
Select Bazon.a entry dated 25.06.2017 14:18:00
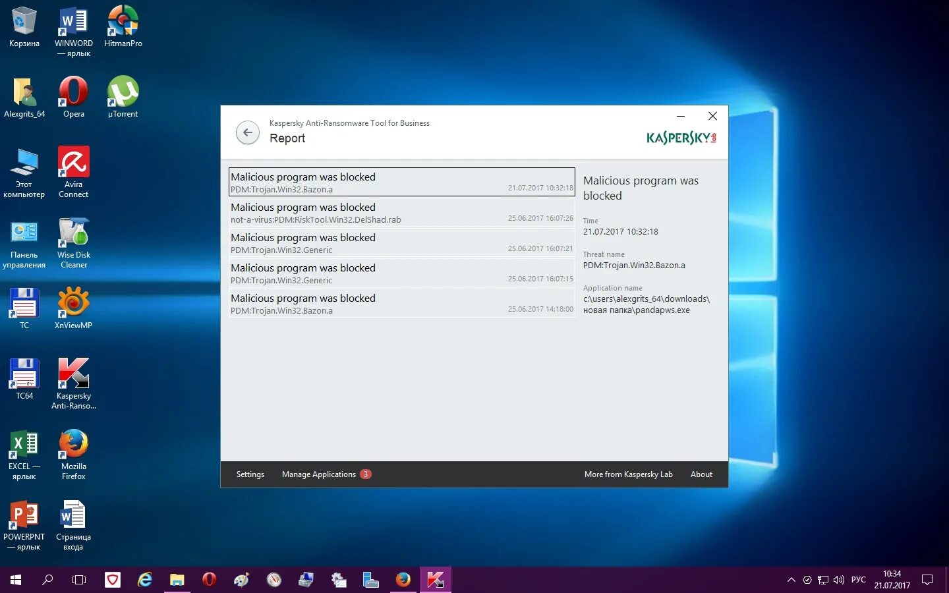pyautogui.click(x=402, y=304)
